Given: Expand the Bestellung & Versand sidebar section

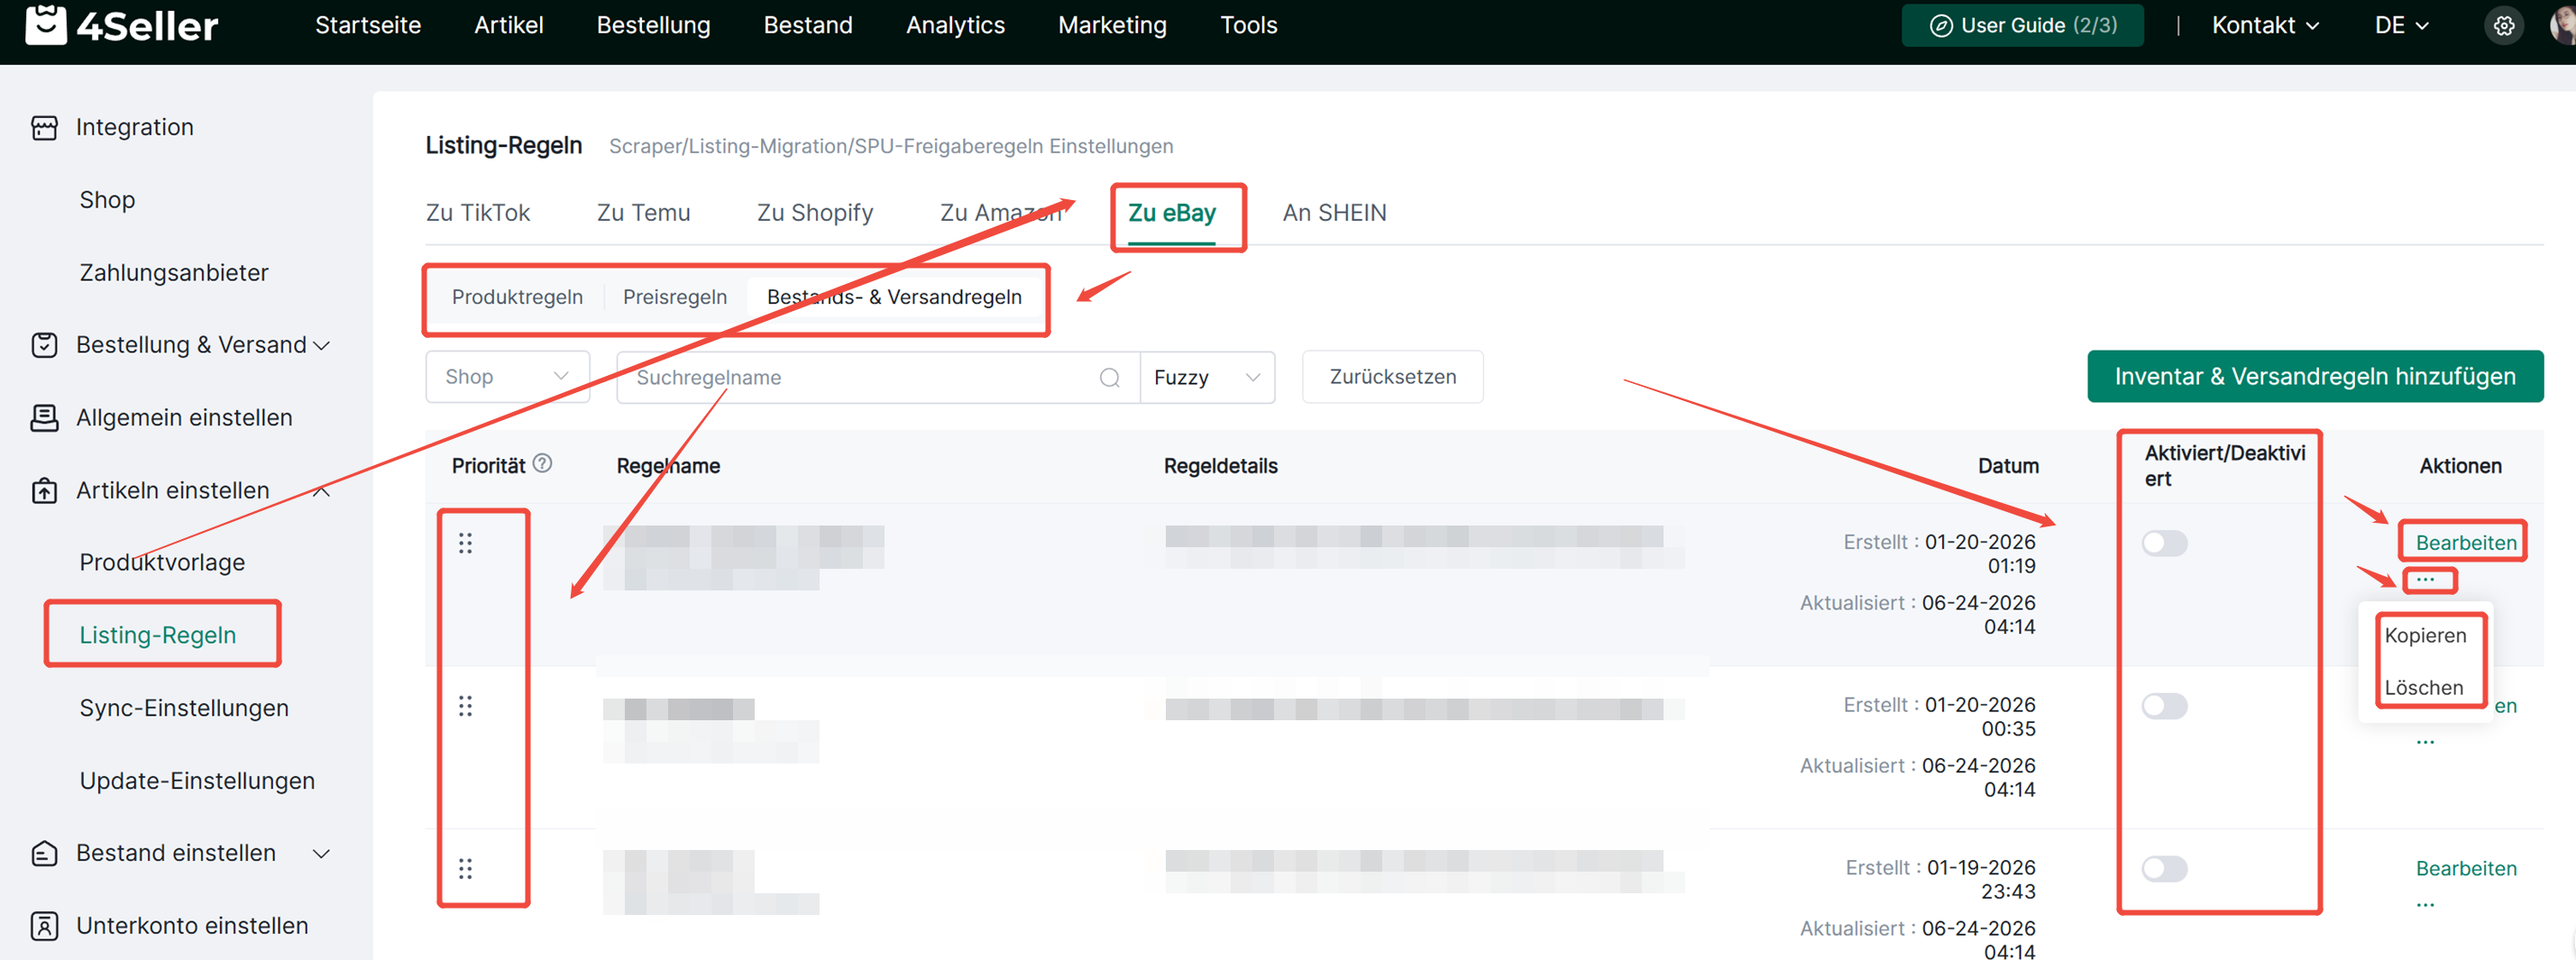Looking at the screenshot, I should [x=321, y=346].
